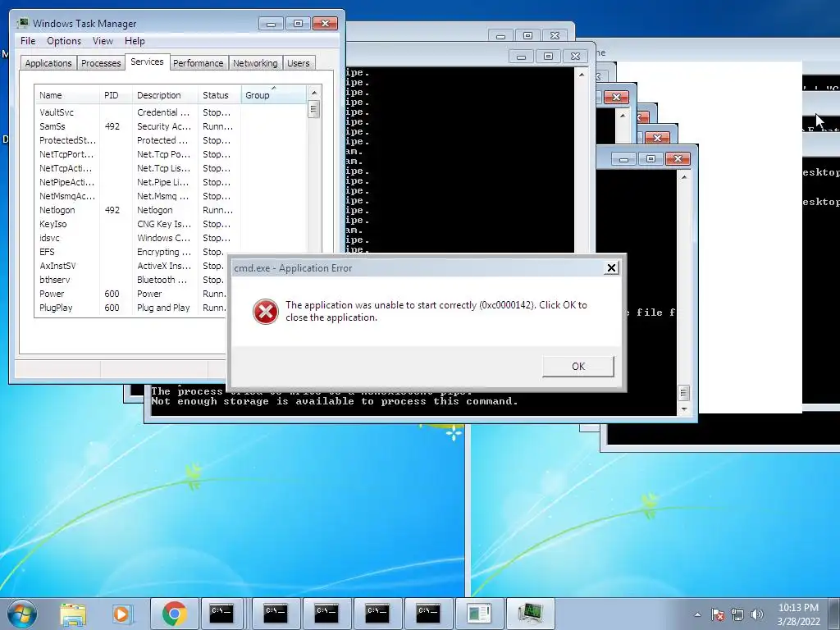Viewport: 840px width, 630px height.
Task: Open the Task Manager taskbar button
Action: pos(531,614)
